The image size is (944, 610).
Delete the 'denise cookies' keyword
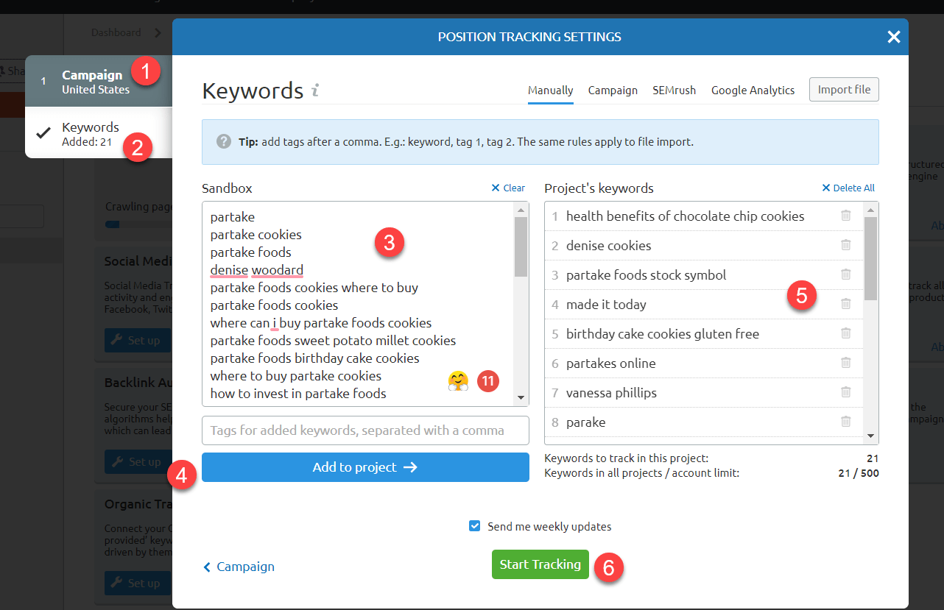845,245
